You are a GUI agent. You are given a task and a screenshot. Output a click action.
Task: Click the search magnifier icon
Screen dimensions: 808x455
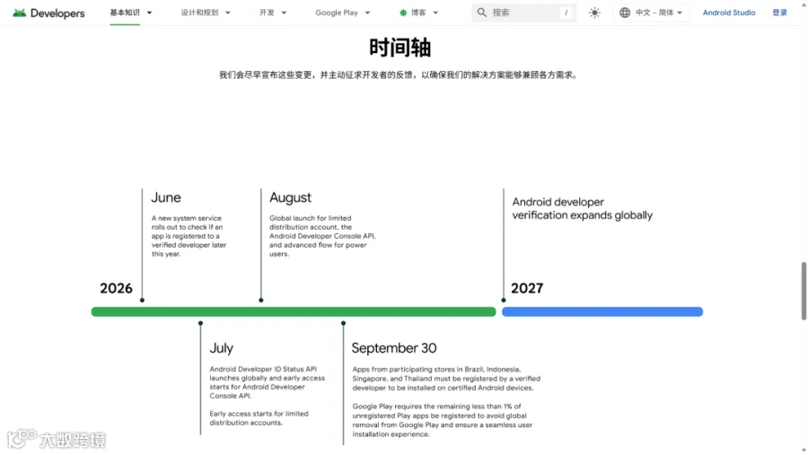tap(482, 13)
